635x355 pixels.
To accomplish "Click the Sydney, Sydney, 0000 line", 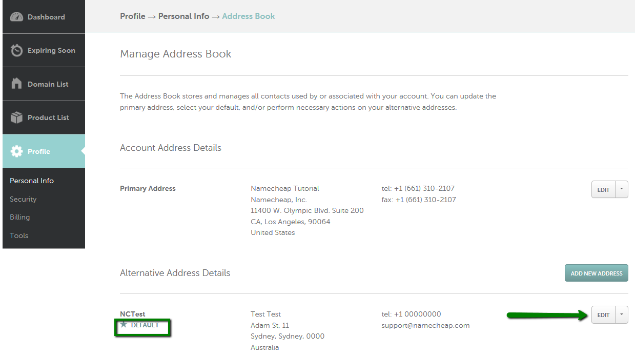I will (288, 336).
